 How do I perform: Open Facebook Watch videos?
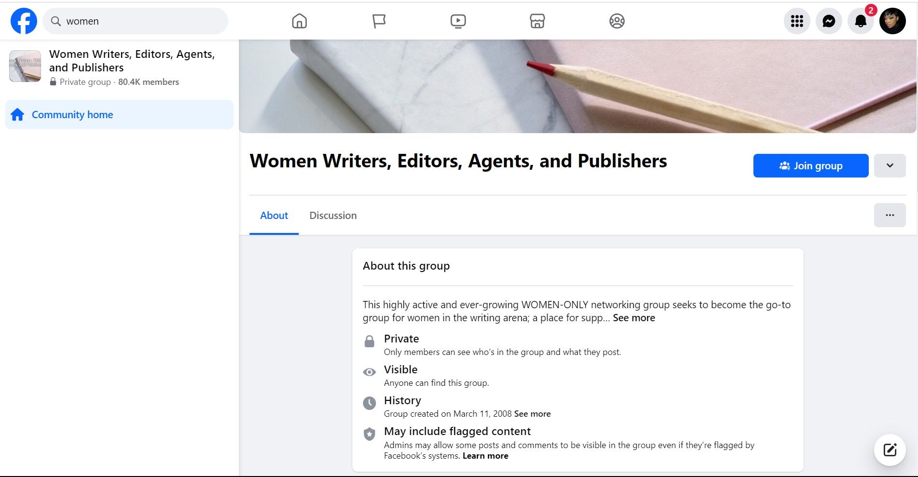[x=458, y=21]
